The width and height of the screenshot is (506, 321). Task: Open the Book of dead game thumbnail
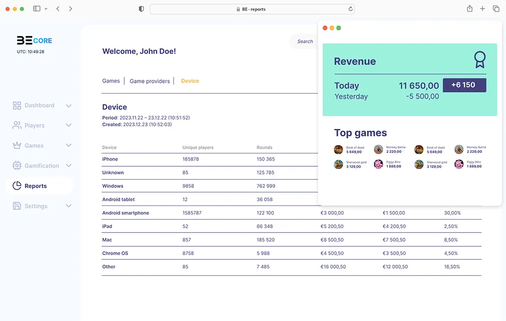[339, 150]
